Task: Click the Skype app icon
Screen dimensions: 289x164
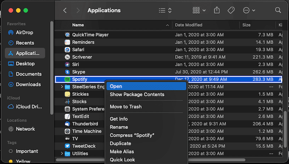Action: [x=67, y=72]
